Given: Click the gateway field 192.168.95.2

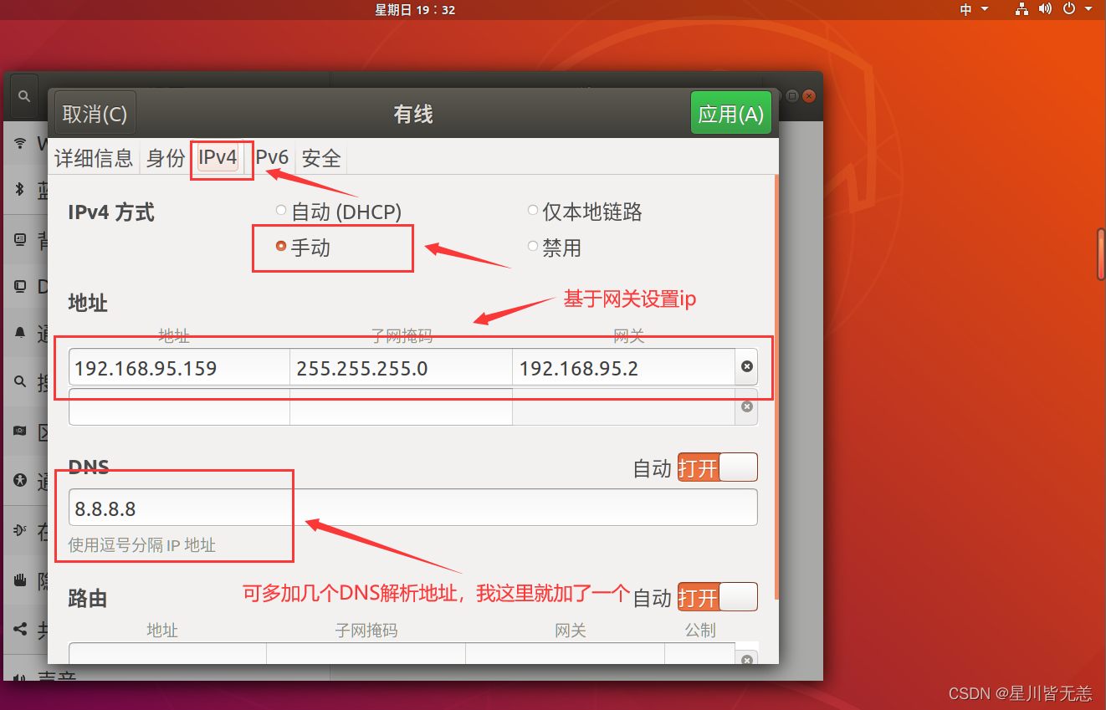Looking at the screenshot, I should pyautogui.click(x=623, y=367).
